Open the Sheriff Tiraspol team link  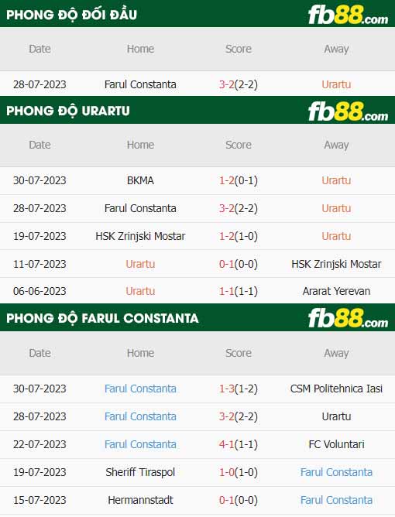(140, 472)
